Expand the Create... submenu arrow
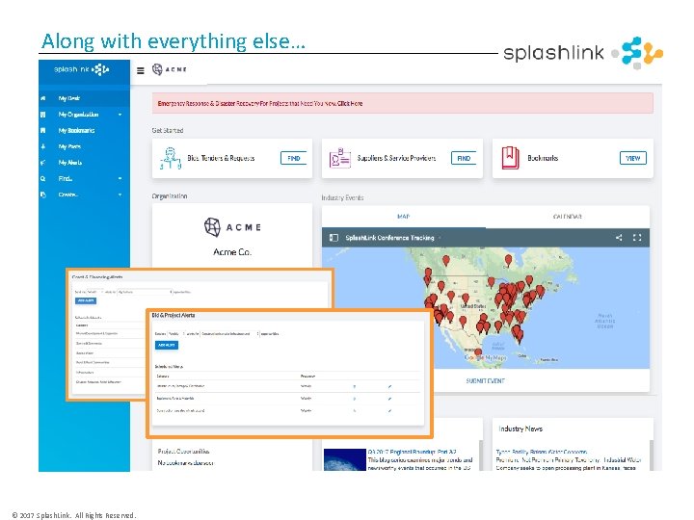The image size is (694, 520). pyautogui.click(x=120, y=195)
